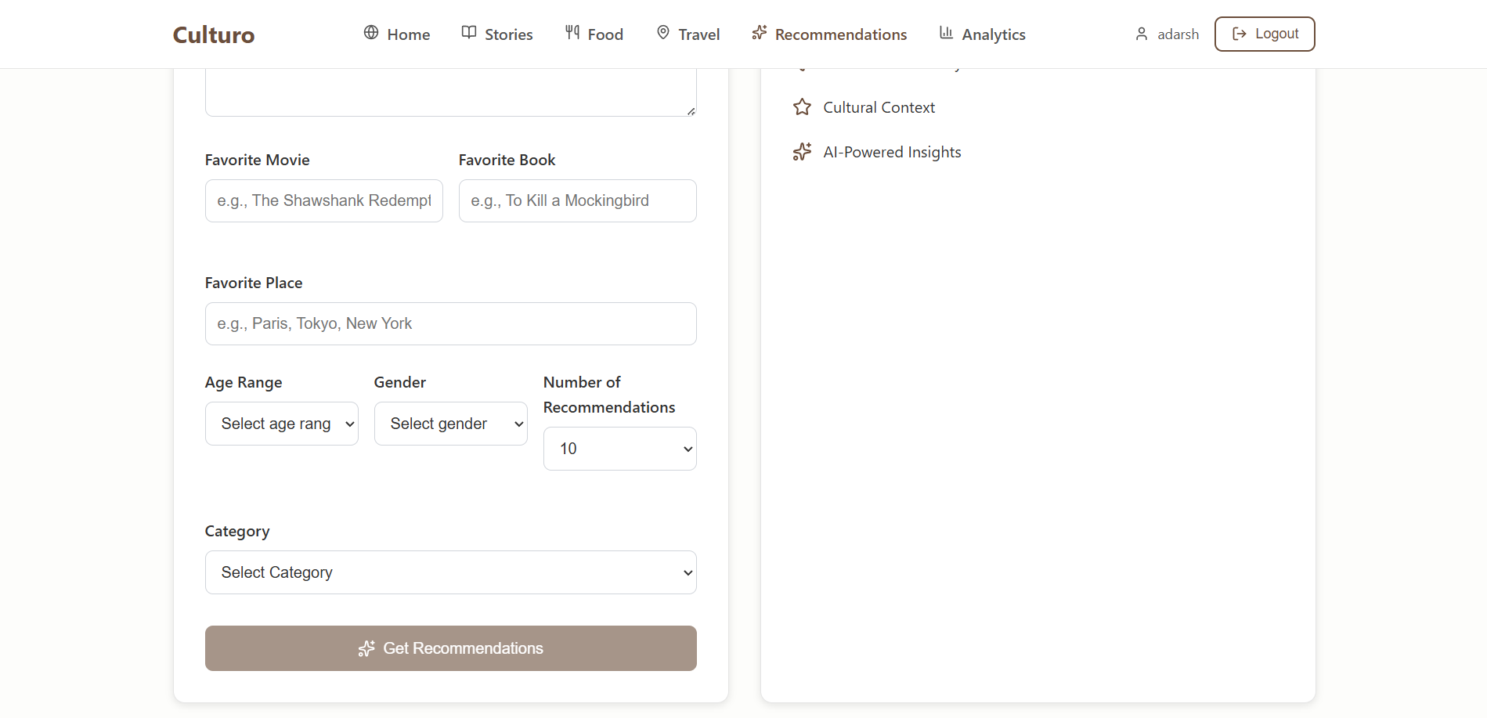
Task: Click into the Favorite Place field
Action: tap(451, 324)
